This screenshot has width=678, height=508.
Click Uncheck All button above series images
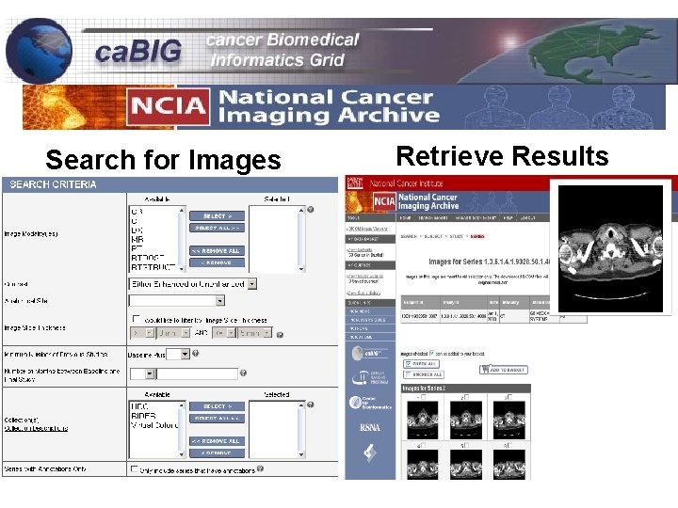pos(424,374)
